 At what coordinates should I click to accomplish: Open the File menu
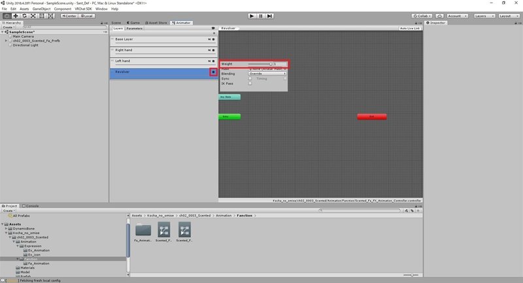(x=5, y=9)
